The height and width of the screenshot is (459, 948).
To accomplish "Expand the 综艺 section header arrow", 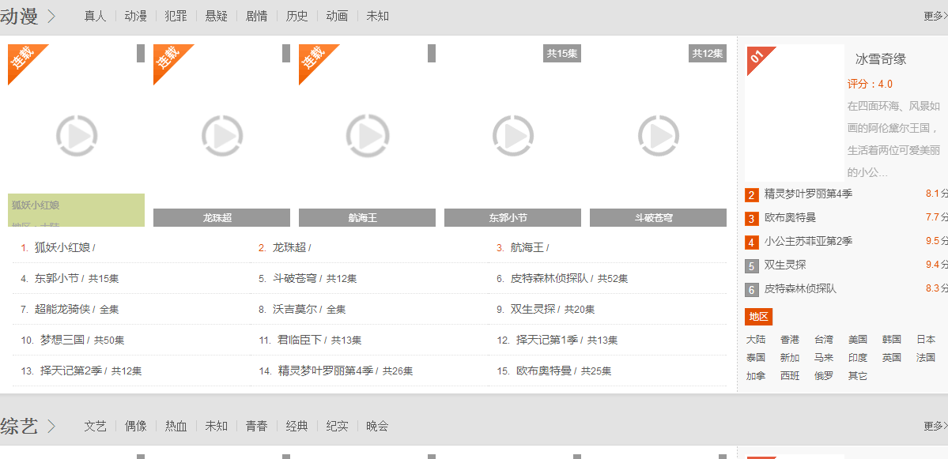I will click(51, 427).
